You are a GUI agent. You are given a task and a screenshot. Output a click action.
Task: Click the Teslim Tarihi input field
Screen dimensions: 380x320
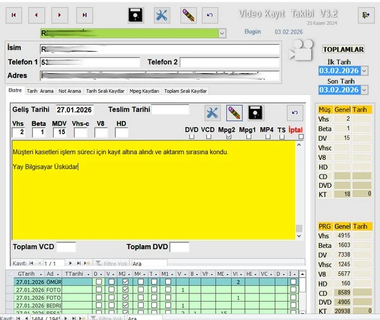coord(170,109)
